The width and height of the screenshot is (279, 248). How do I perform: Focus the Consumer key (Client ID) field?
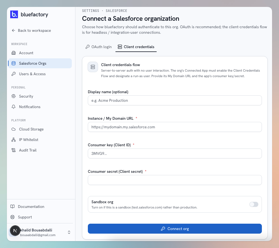point(175,153)
